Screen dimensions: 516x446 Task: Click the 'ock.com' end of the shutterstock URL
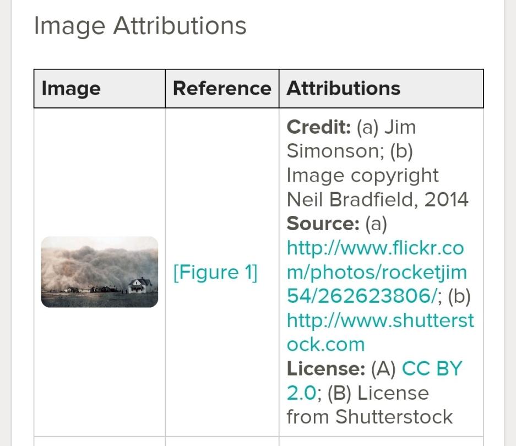[x=325, y=345]
